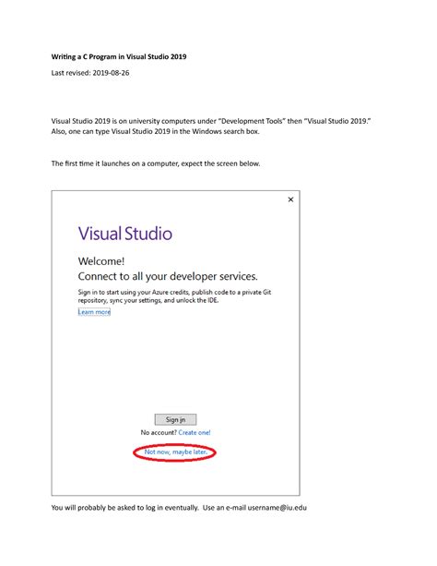Click the line 'The first time it launches'
This screenshot has height=566, width=437.
(x=156, y=163)
